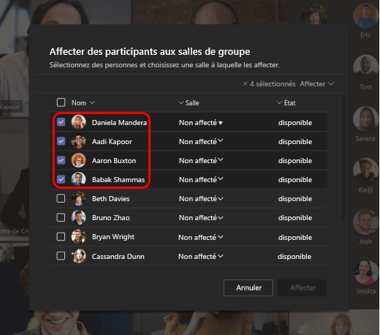Uncheck Daniela Mandera's checkbox
Viewport: 380px width, 335px height.
point(61,122)
